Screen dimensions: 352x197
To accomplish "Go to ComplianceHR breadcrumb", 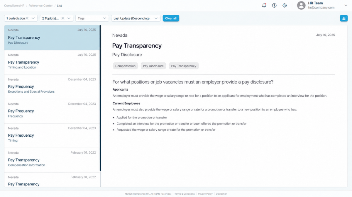I will tap(14, 6).
